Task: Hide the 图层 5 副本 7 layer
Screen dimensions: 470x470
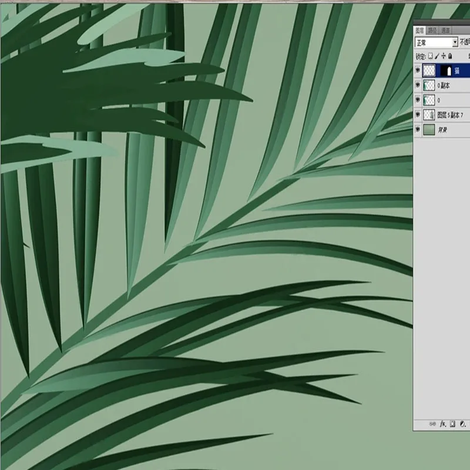Action: point(418,115)
